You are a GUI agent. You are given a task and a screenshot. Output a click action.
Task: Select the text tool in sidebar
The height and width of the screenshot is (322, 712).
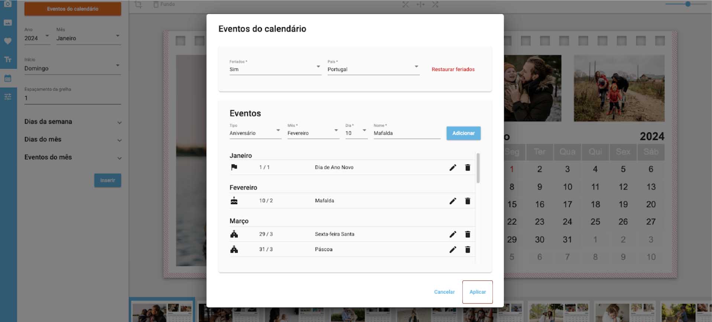pyautogui.click(x=8, y=59)
